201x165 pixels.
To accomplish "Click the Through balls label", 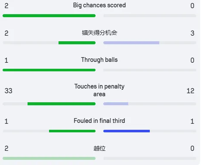I will [x=99, y=60].
